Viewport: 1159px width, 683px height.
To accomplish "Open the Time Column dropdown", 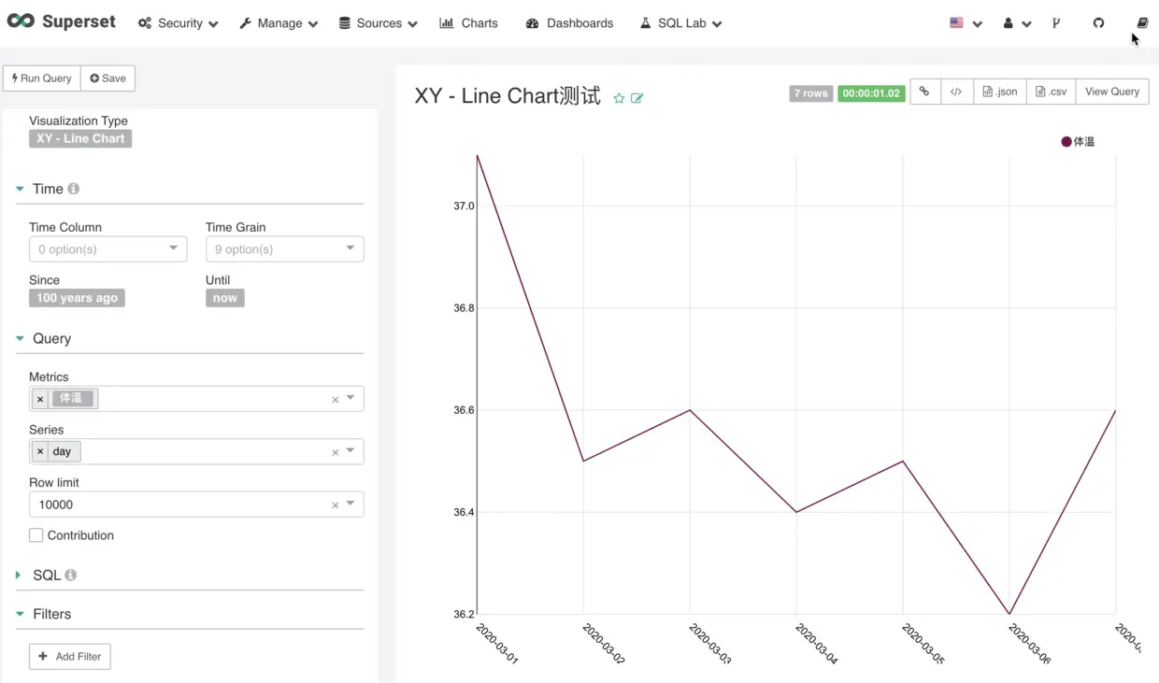I will pyautogui.click(x=107, y=249).
